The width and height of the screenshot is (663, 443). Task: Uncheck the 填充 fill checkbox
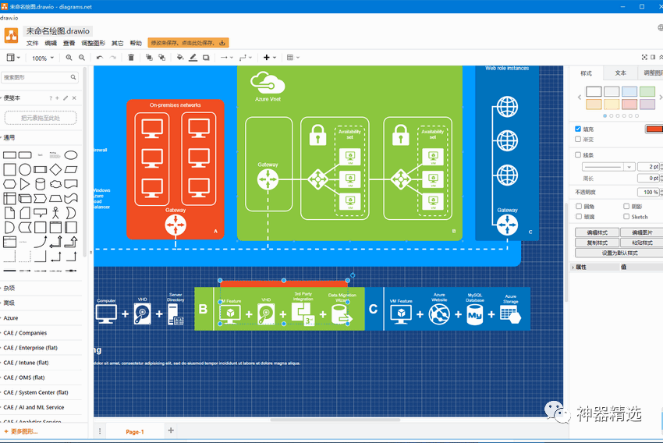coord(577,129)
